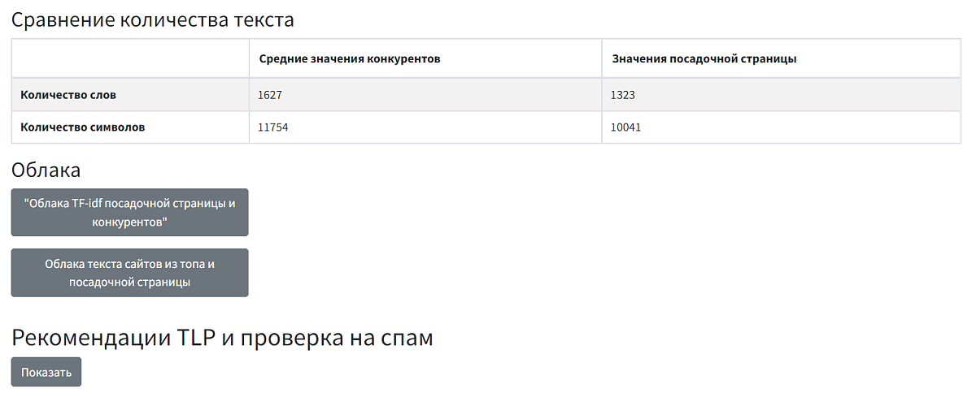
Task: Click the empty top-left table header cell
Action: click(130, 59)
